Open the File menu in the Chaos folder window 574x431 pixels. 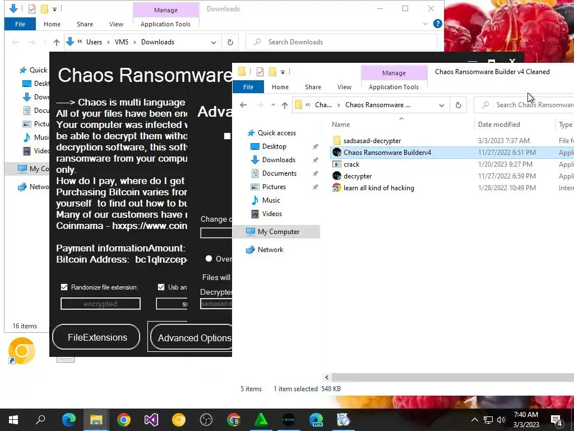click(x=248, y=87)
